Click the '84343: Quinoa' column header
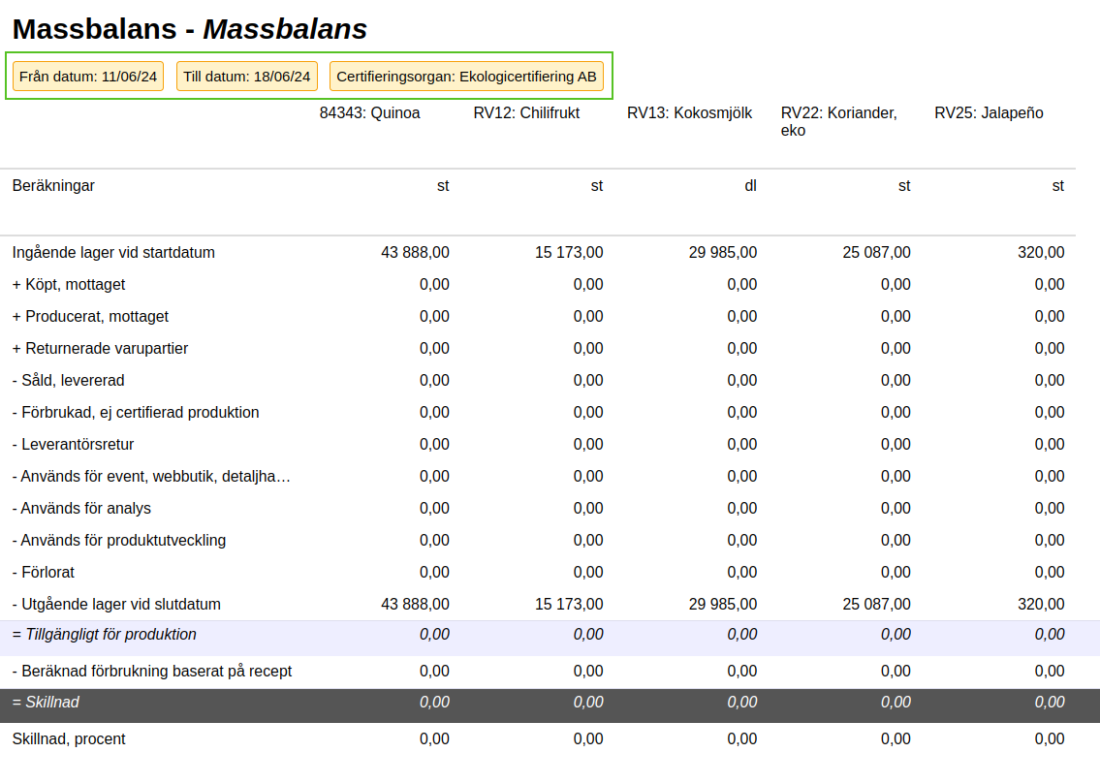Image resolution: width=1100 pixels, height=784 pixels. point(370,113)
